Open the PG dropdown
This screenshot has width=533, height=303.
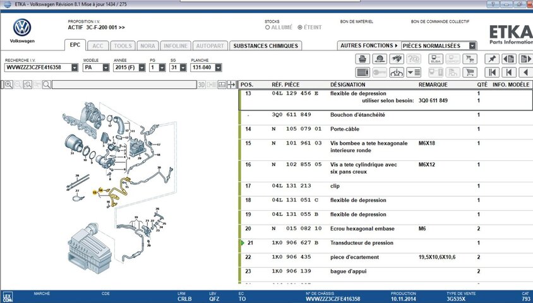162,68
